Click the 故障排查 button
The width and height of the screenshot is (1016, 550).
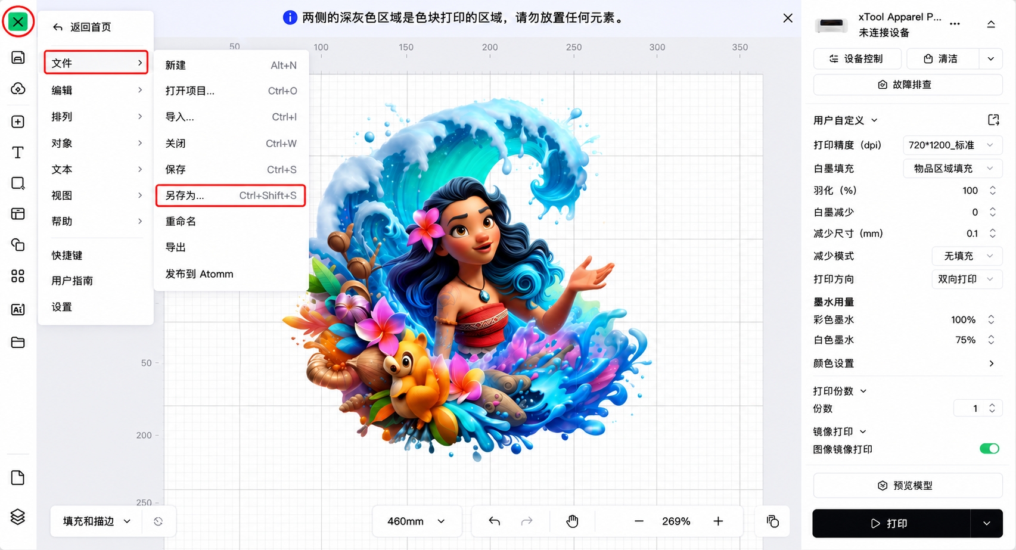pyautogui.click(x=908, y=85)
